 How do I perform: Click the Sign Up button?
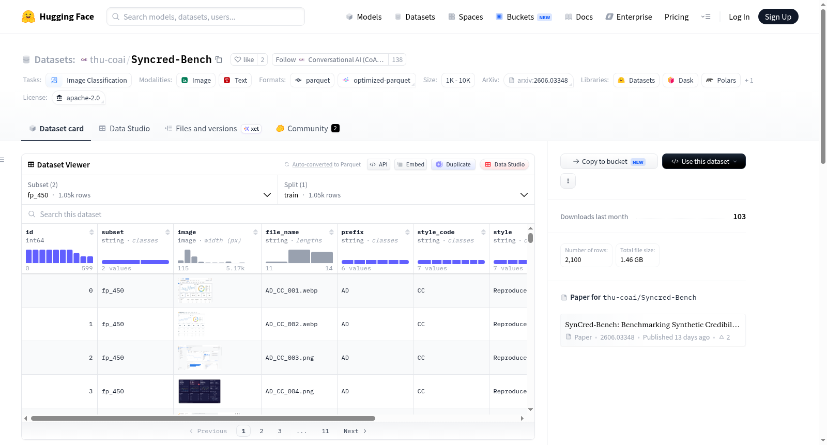click(778, 17)
